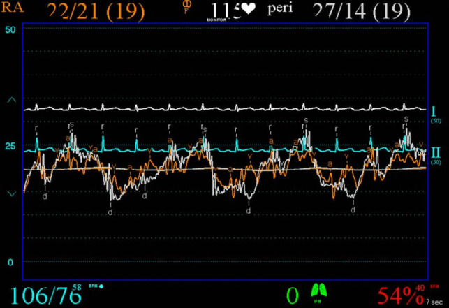
Task: Click the green lungs respiration icon
Action: (x=319, y=291)
